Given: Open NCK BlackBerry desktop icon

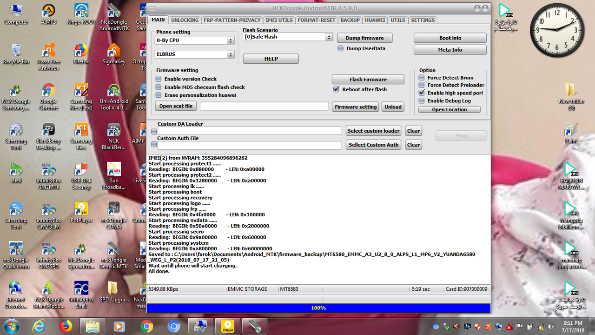Looking at the screenshot, I should coord(114,136).
